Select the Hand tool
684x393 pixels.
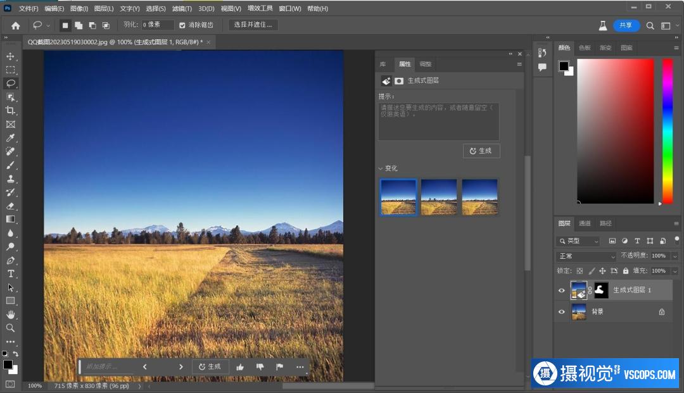(11, 315)
